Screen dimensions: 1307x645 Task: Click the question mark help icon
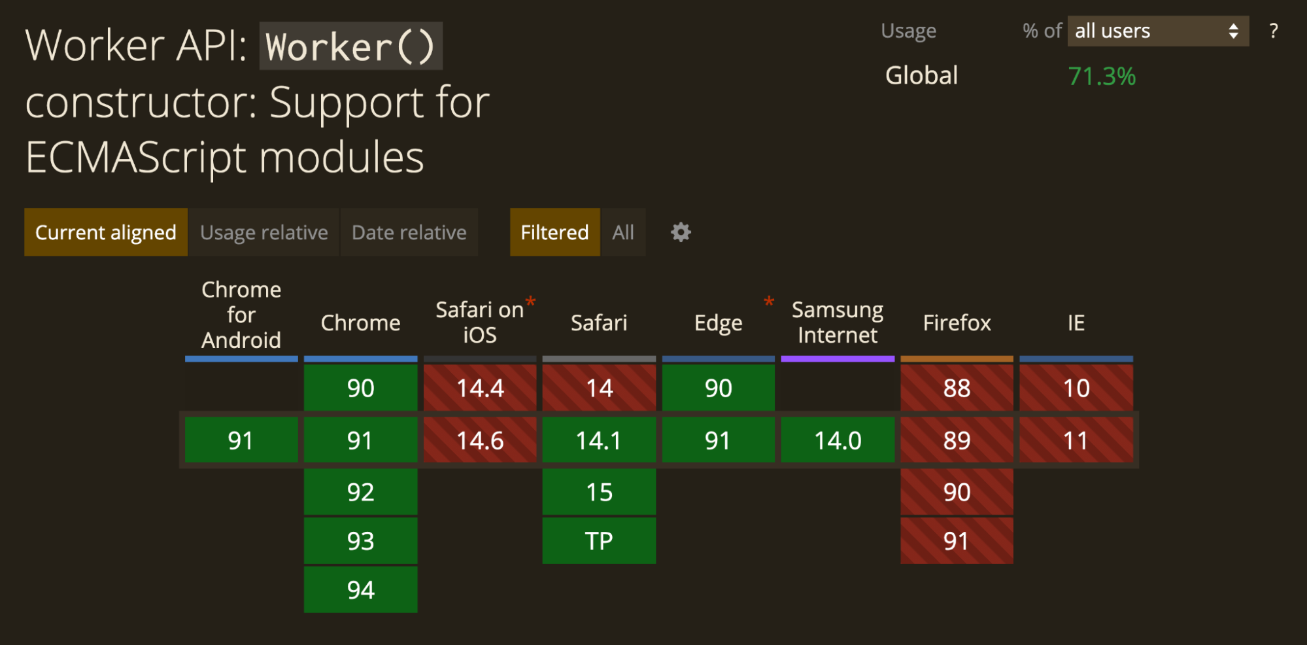coord(1273,31)
